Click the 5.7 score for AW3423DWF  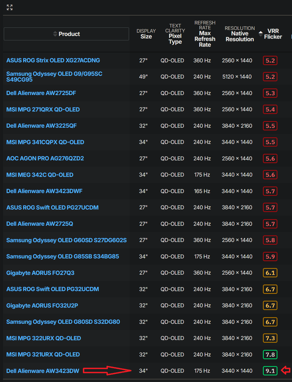pos(270,191)
